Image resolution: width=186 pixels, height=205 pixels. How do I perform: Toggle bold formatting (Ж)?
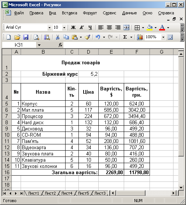[x=73, y=28]
